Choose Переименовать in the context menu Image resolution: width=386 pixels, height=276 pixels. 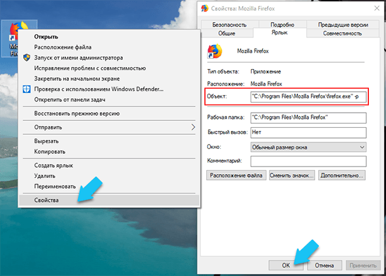tap(109, 186)
